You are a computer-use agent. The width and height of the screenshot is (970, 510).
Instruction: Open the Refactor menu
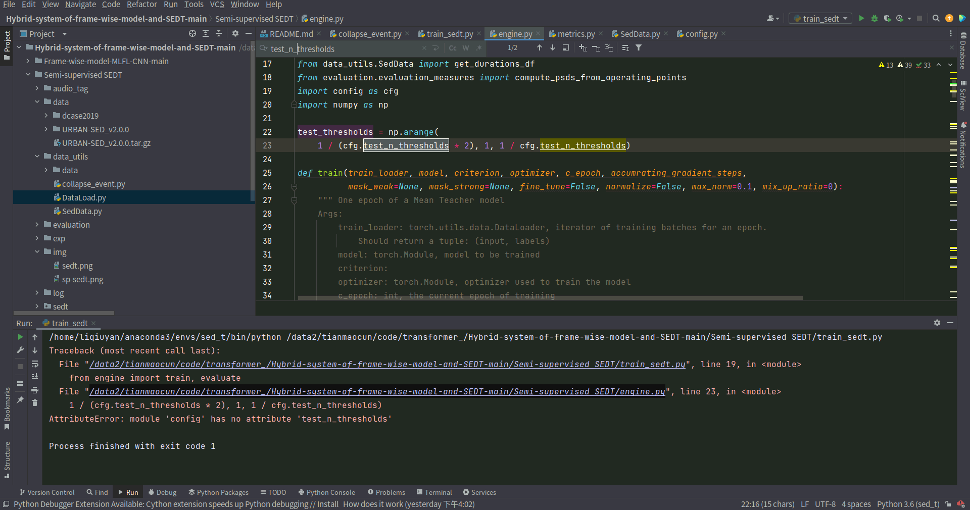[141, 5]
